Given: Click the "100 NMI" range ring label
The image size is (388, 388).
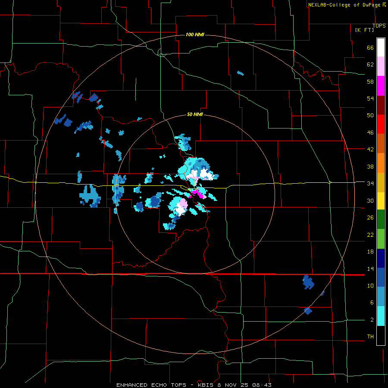Looking at the screenshot, I should (195, 34).
